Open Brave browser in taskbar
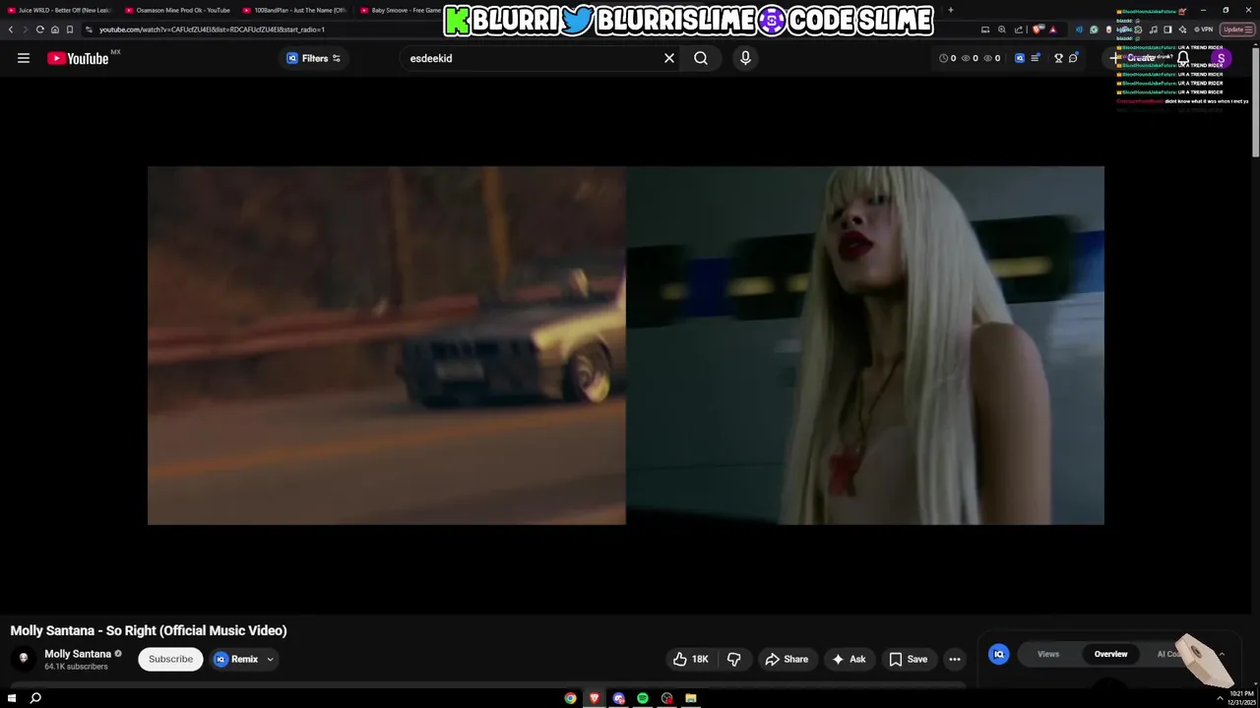This screenshot has width=1260, height=708. [594, 698]
